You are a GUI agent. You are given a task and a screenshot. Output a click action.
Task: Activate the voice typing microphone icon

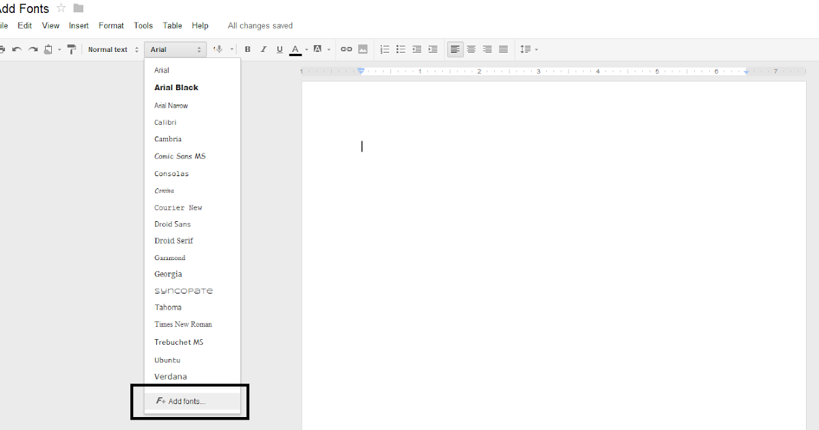pos(218,49)
